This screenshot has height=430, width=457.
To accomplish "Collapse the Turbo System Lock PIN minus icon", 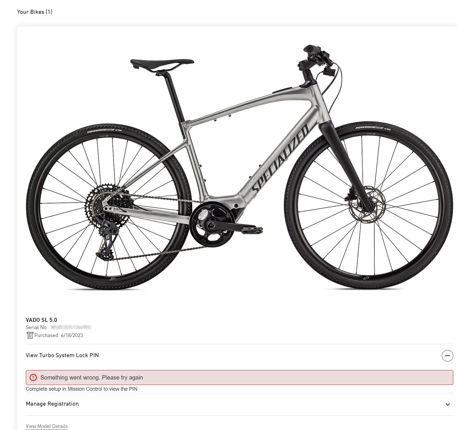I will tap(447, 356).
